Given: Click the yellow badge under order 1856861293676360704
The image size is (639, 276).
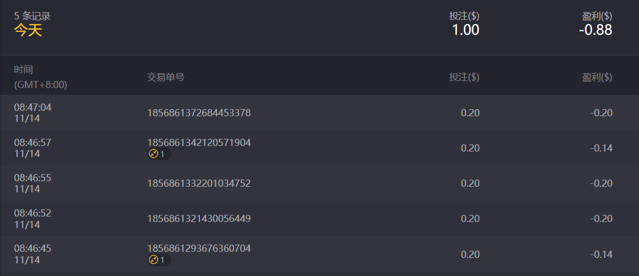Looking at the screenshot, I should click(158, 260).
